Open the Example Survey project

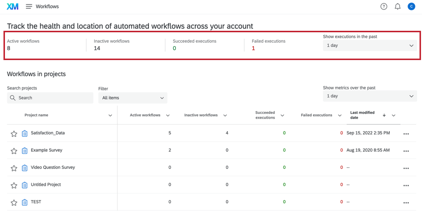tap(47, 150)
